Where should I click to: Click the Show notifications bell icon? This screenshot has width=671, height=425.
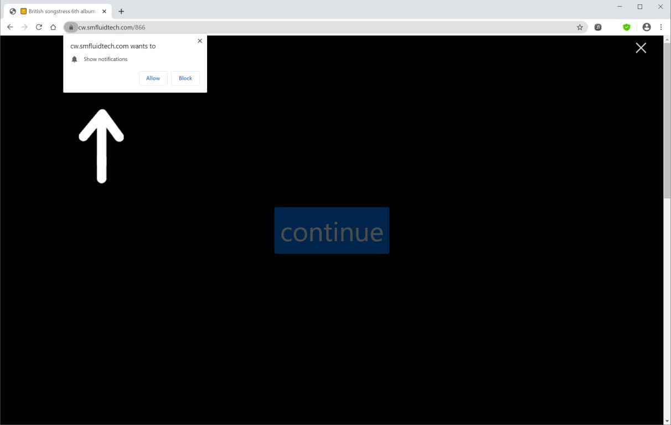(x=75, y=59)
